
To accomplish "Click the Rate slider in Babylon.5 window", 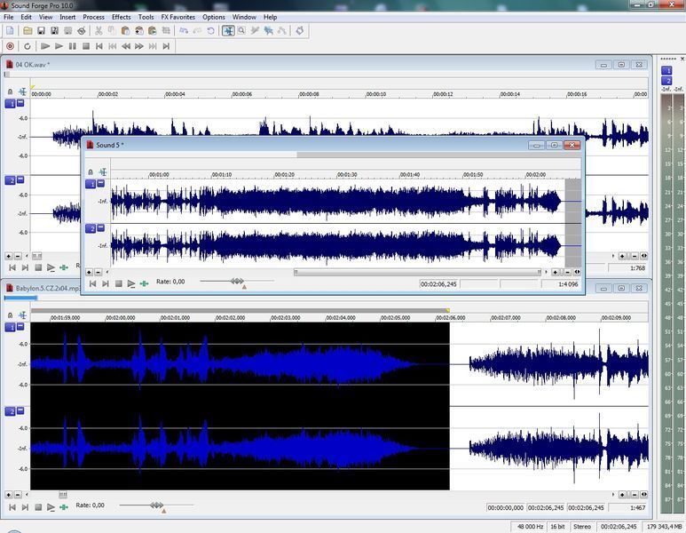I will click(156, 505).
